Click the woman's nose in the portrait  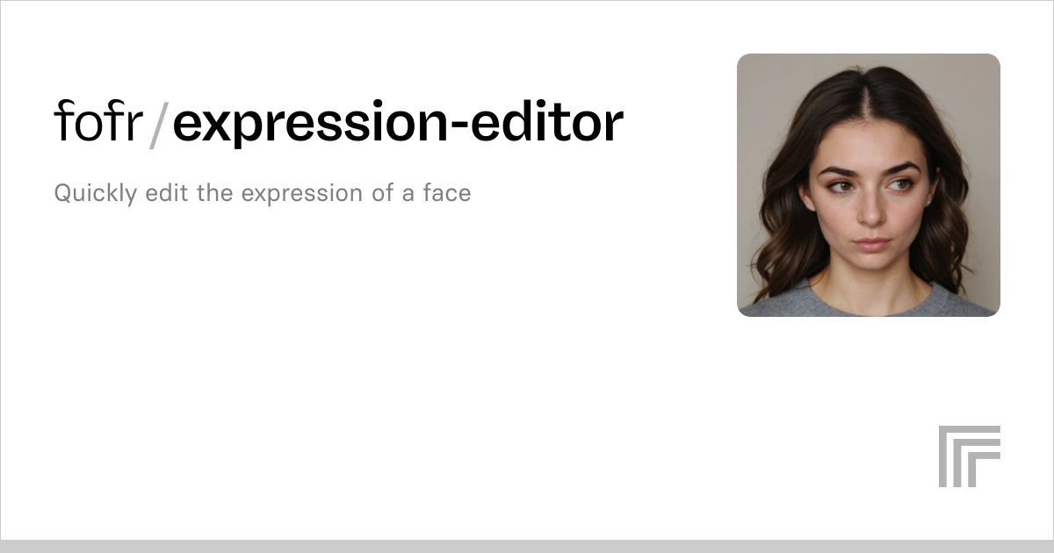(x=870, y=209)
